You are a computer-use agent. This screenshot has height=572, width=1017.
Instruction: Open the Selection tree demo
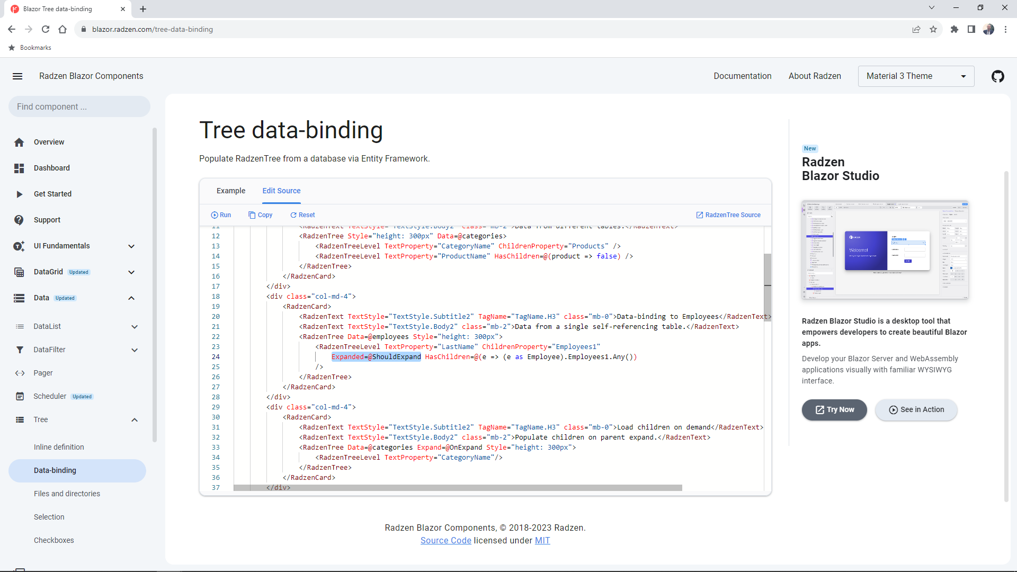click(x=49, y=517)
